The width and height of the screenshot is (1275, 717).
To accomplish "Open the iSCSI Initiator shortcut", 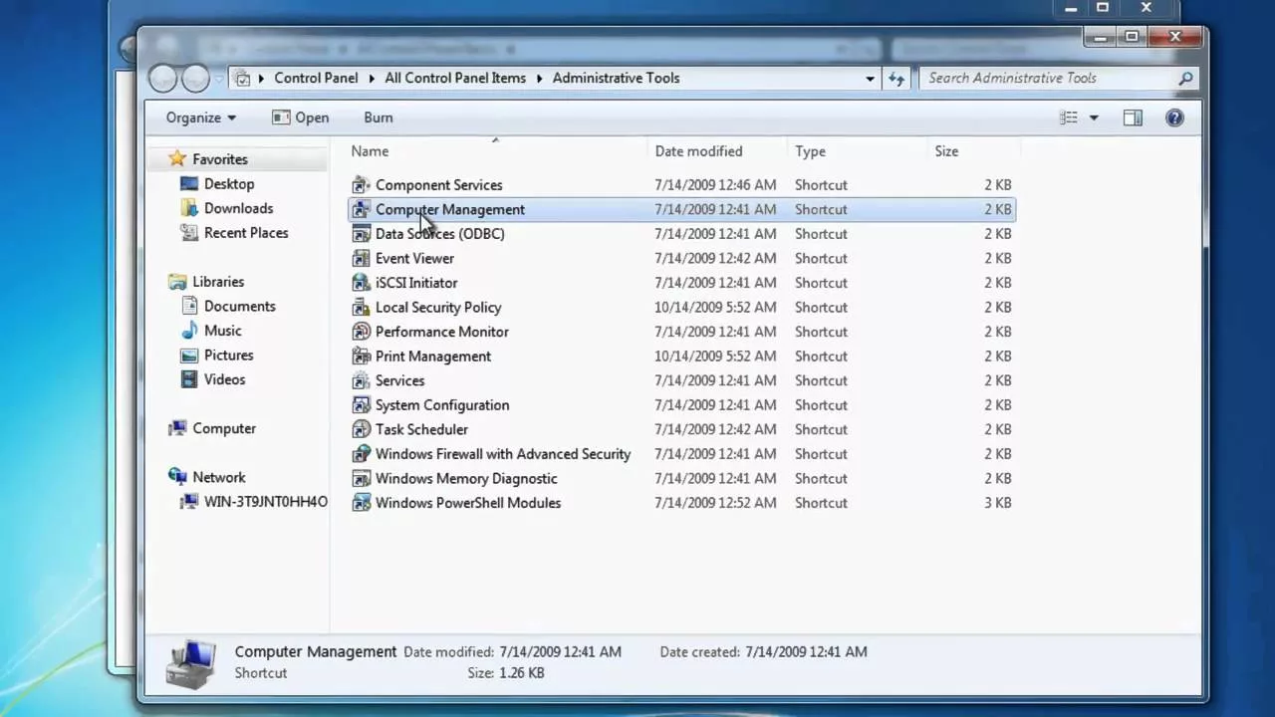I will click(416, 282).
